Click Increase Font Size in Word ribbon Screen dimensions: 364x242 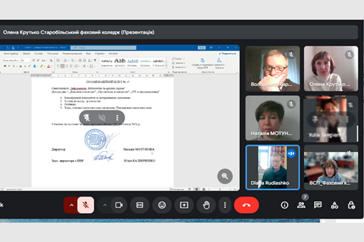click(34, 60)
